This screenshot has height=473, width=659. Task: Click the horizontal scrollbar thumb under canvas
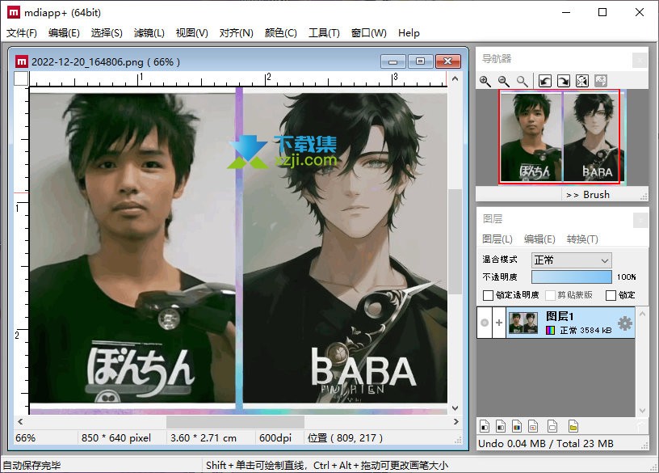click(x=235, y=421)
